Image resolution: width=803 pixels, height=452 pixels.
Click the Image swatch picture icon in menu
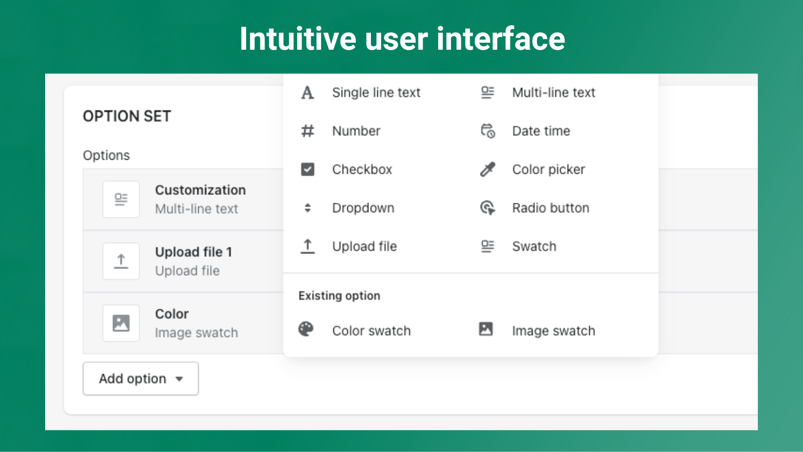[486, 329]
